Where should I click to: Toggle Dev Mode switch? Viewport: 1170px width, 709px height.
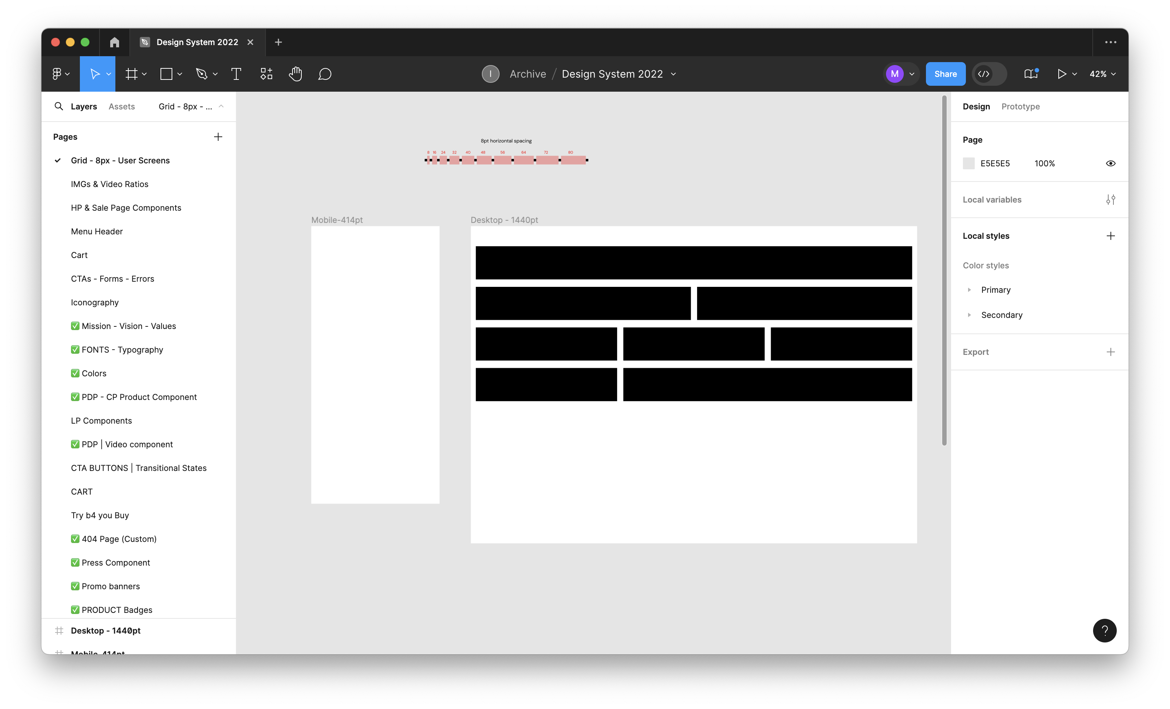989,74
